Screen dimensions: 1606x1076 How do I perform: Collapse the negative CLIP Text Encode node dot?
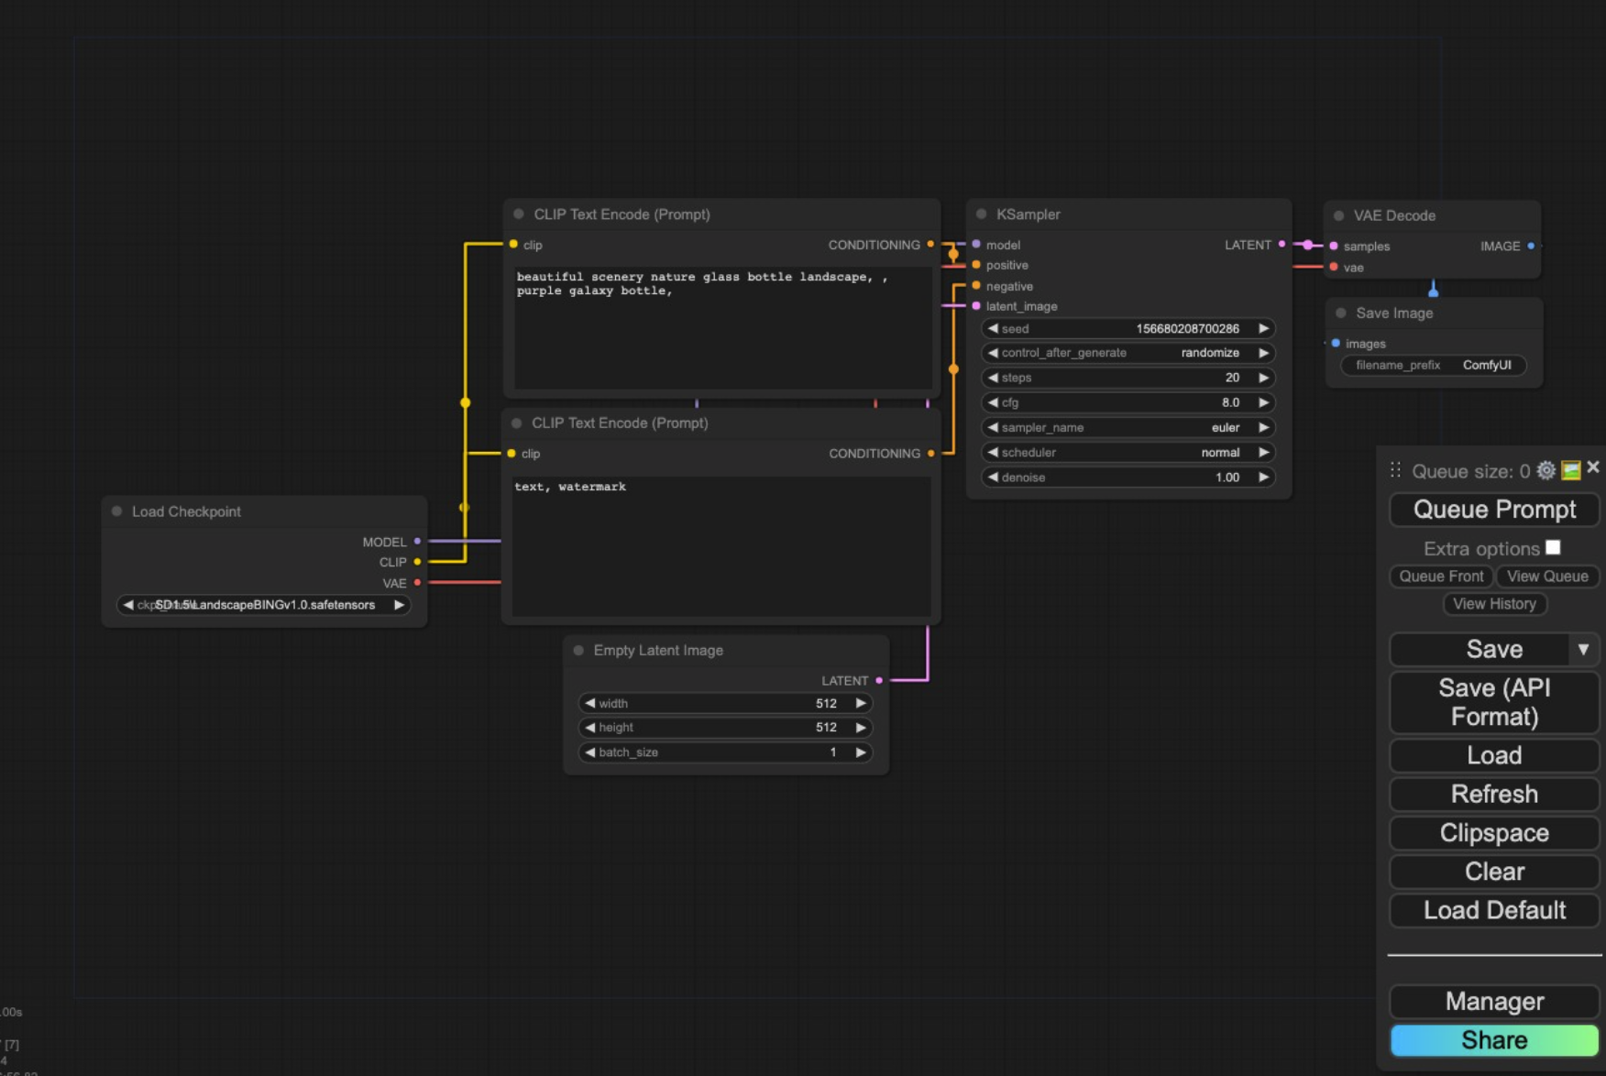click(x=517, y=423)
